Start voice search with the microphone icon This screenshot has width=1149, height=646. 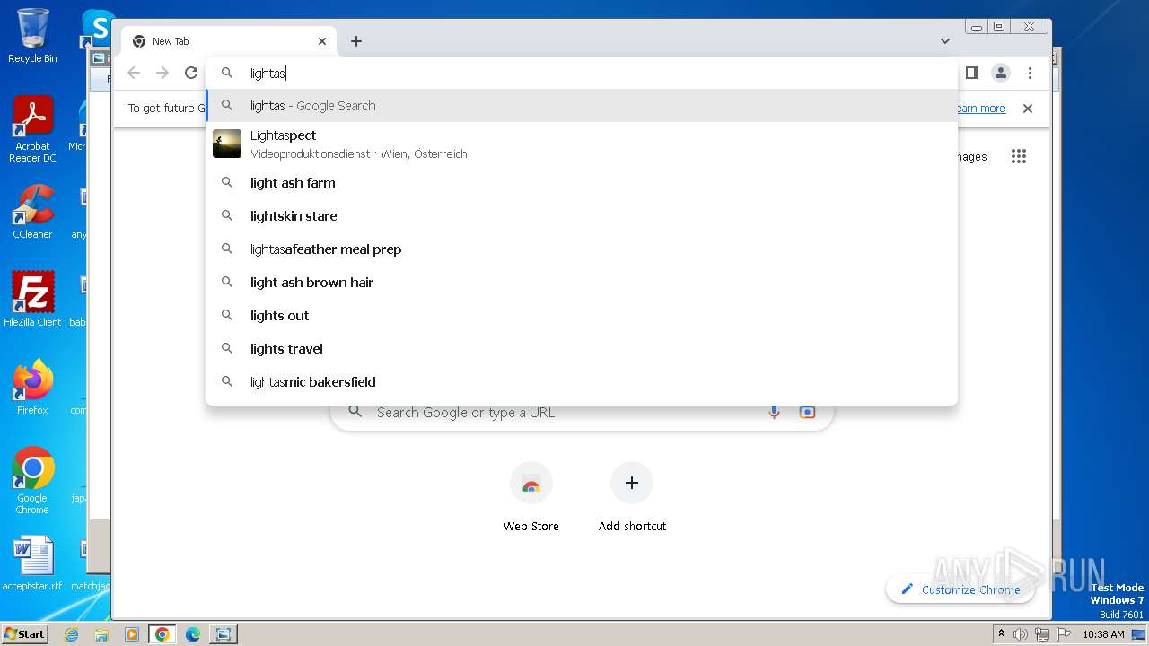(774, 412)
